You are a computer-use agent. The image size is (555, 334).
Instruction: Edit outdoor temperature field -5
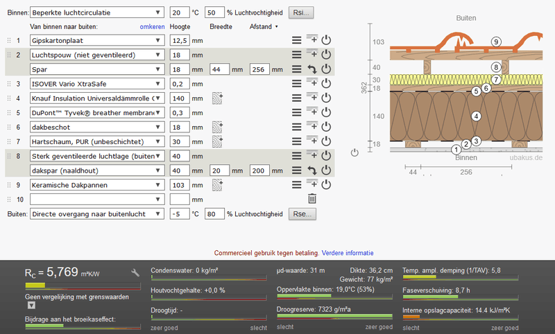point(180,214)
